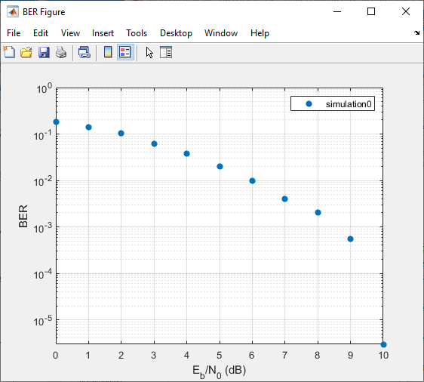Click the data point at 6 dB
Image resolution: width=424 pixels, height=382 pixels.
[252, 180]
